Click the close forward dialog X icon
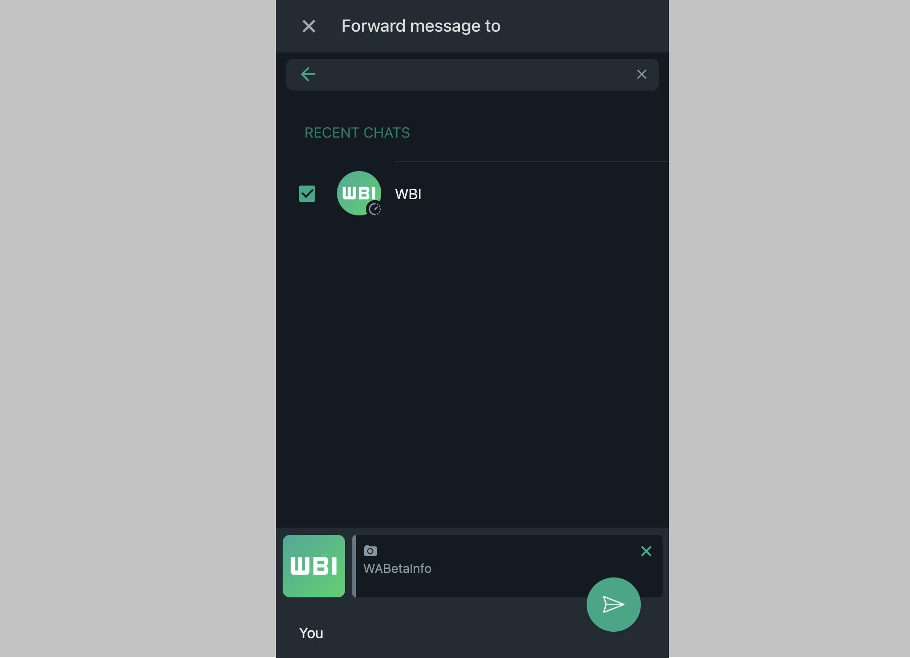910x658 pixels. 309,25
